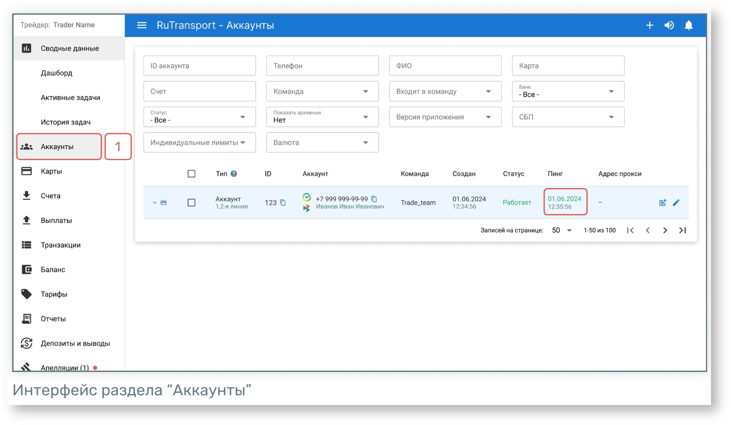This screenshot has width=731, height=425.
Task: Copy account ID 123 with copy icon
Action: (x=283, y=203)
